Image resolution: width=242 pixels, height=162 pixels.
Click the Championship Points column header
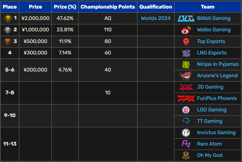108,7
